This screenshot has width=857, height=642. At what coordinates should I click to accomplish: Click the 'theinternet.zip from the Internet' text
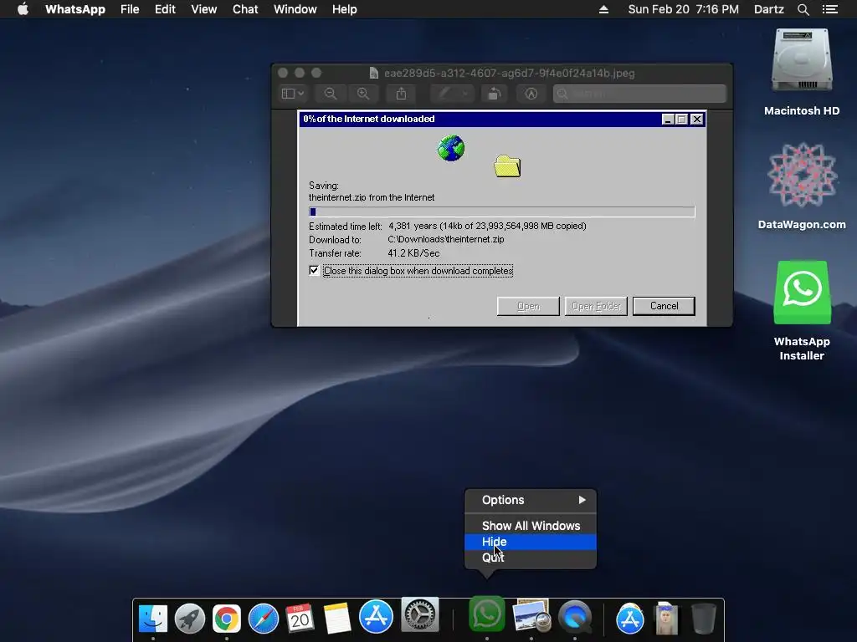click(372, 197)
